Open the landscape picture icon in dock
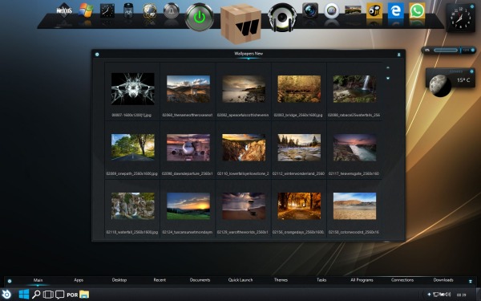This screenshot has height=301, width=481. (353, 10)
